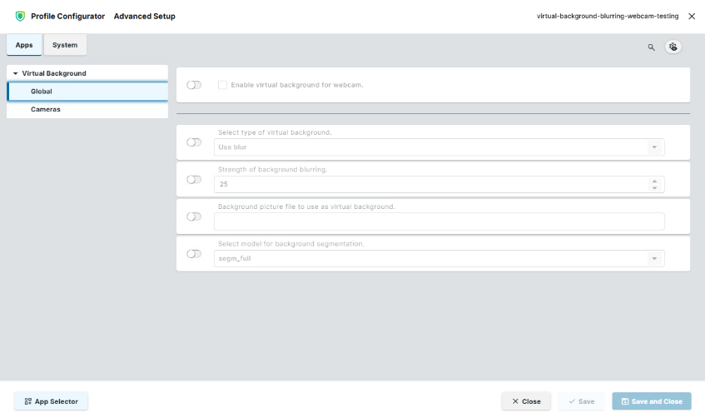Toggle the override switch for Enable virtual background
The width and height of the screenshot is (705, 418).
195,85
